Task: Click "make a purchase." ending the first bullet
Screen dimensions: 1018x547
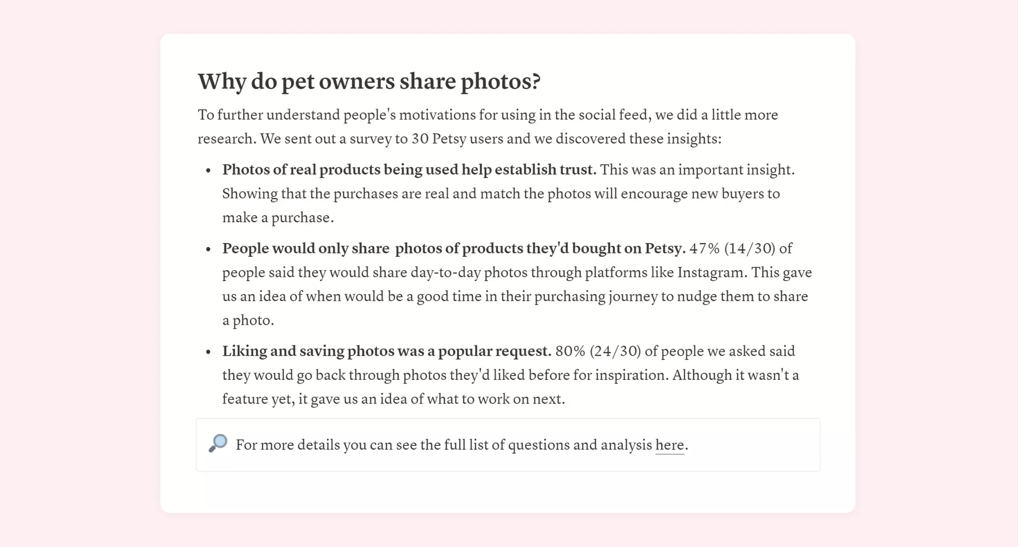Action: click(x=278, y=217)
